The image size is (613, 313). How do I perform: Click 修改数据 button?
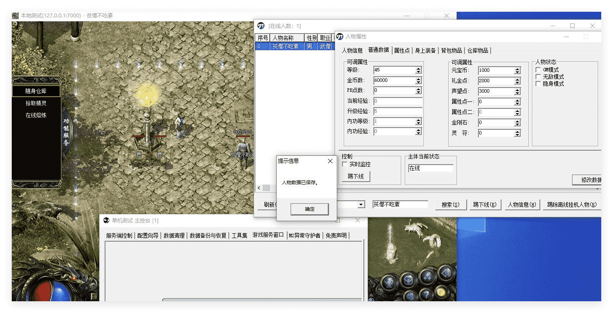point(587,180)
